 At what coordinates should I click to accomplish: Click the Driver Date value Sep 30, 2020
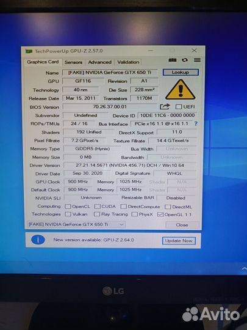tap(88, 174)
